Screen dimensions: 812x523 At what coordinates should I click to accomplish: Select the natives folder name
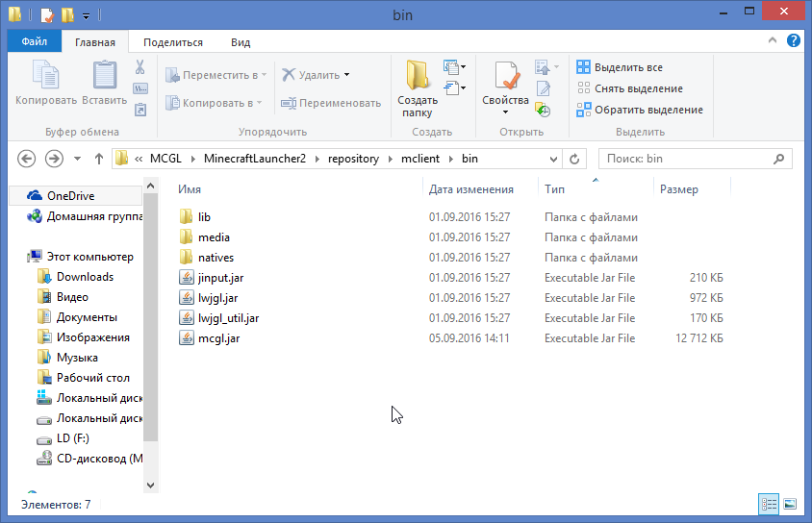tap(216, 258)
